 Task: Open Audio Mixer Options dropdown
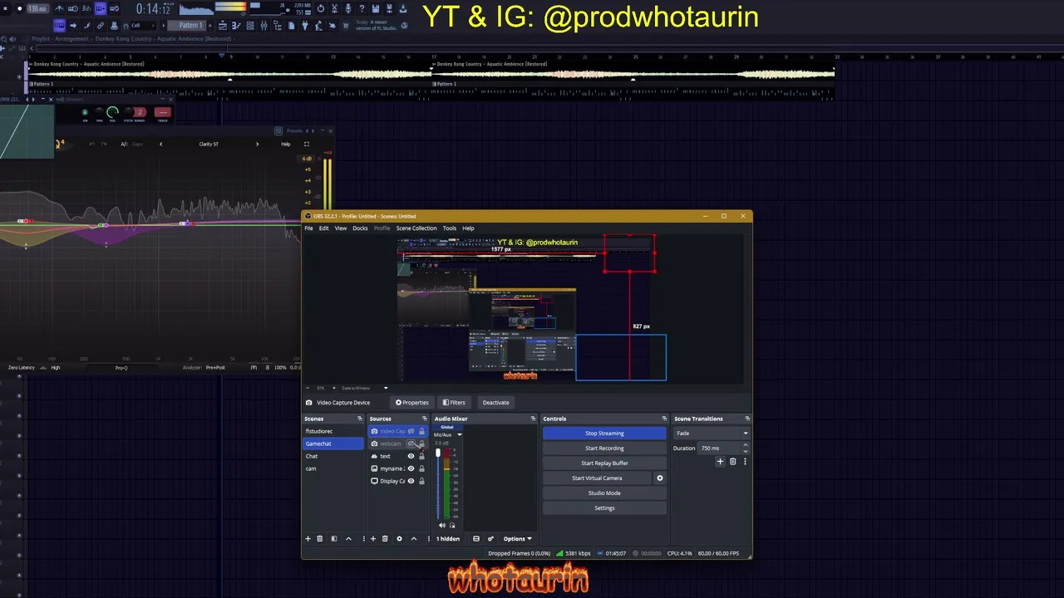point(518,539)
